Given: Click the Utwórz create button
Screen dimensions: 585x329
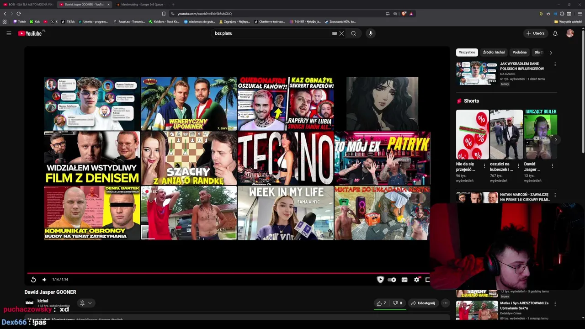Looking at the screenshot, I should 536,33.
